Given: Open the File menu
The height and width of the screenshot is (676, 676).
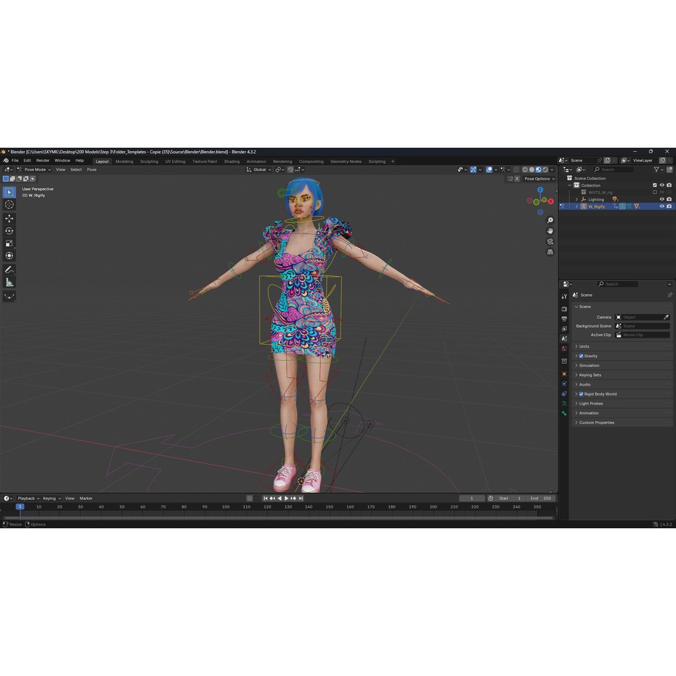Looking at the screenshot, I should pyautogui.click(x=15, y=160).
